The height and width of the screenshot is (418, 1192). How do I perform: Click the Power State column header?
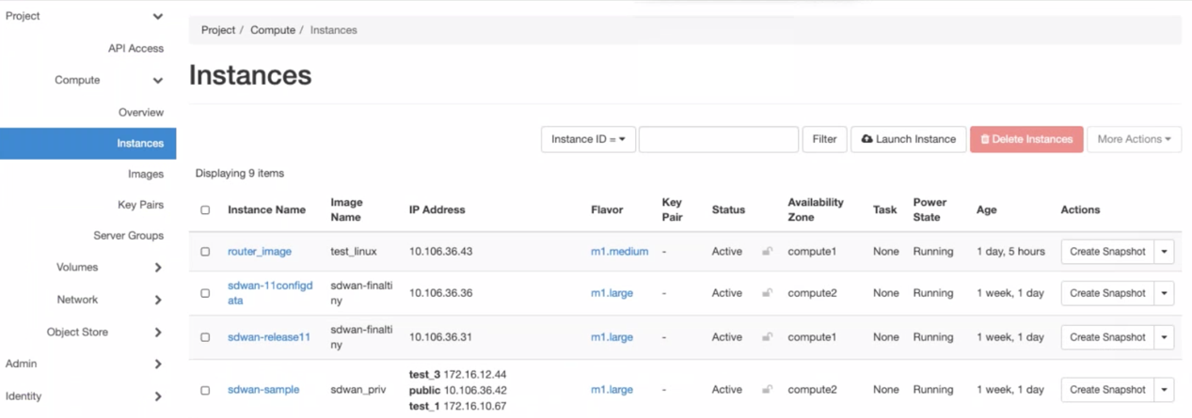[930, 209]
